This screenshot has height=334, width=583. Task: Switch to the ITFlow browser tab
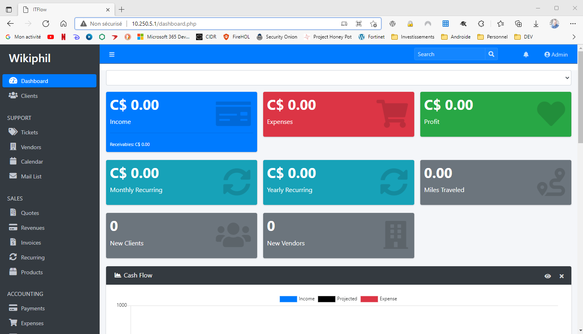[64, 9]
